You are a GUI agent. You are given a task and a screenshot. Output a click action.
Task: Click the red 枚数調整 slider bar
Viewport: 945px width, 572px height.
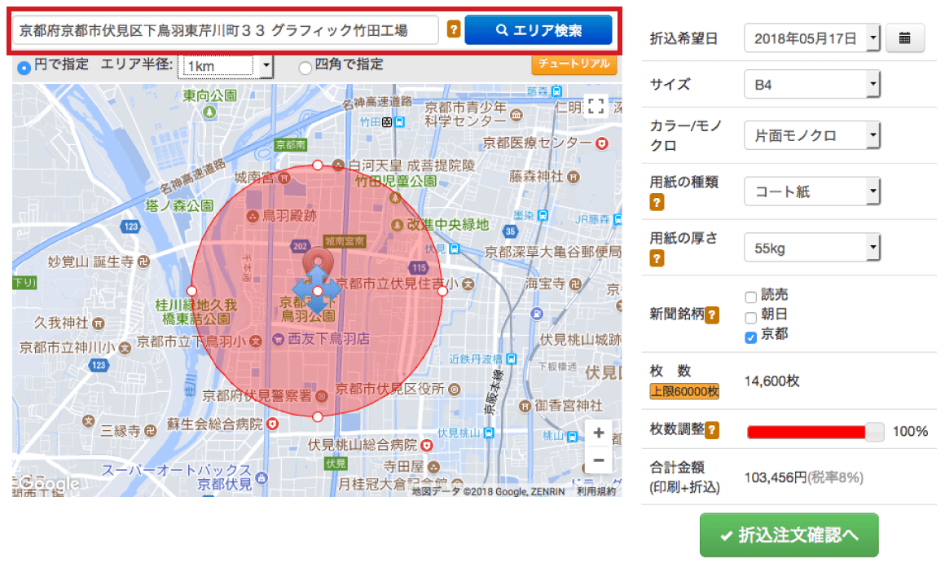pyautogui.click(x=807, y=431)
